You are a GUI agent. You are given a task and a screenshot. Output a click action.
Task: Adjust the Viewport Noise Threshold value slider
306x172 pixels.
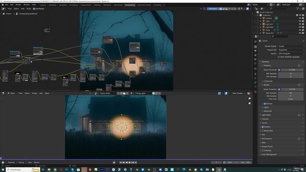coord(292,70)
